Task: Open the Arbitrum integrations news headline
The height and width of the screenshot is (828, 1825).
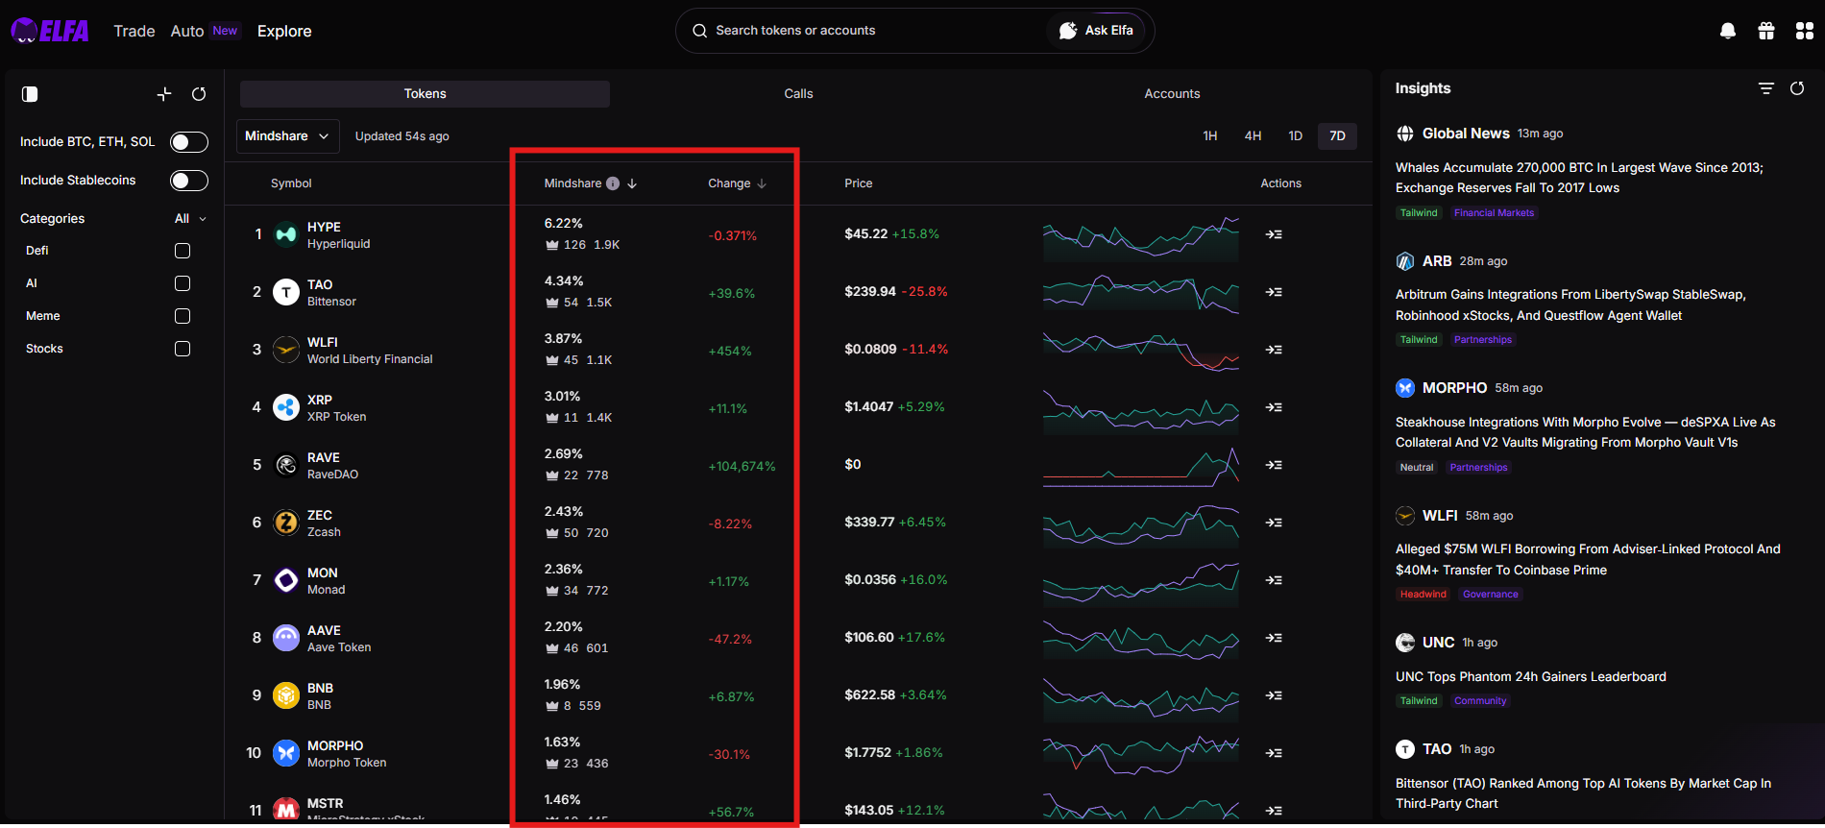Action: coord(1570,305)
